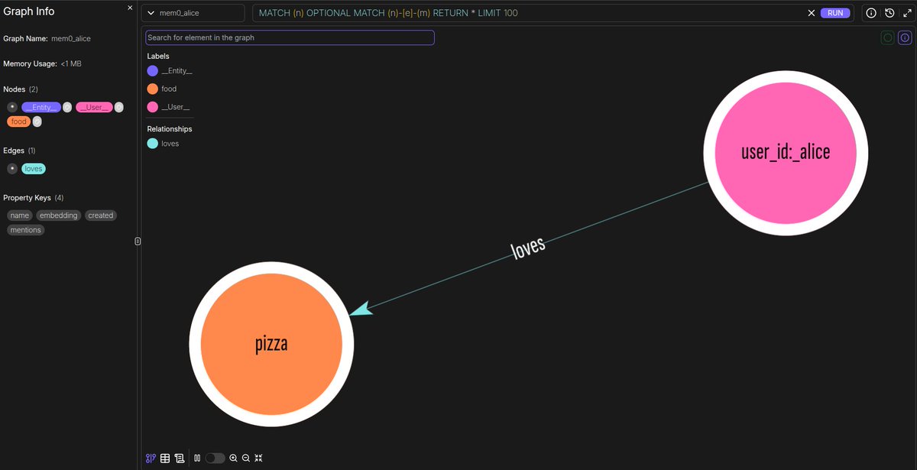This screenshot has width=917, height=470.
Task: Select the pink user_id:_alice node
Action: 786,151
